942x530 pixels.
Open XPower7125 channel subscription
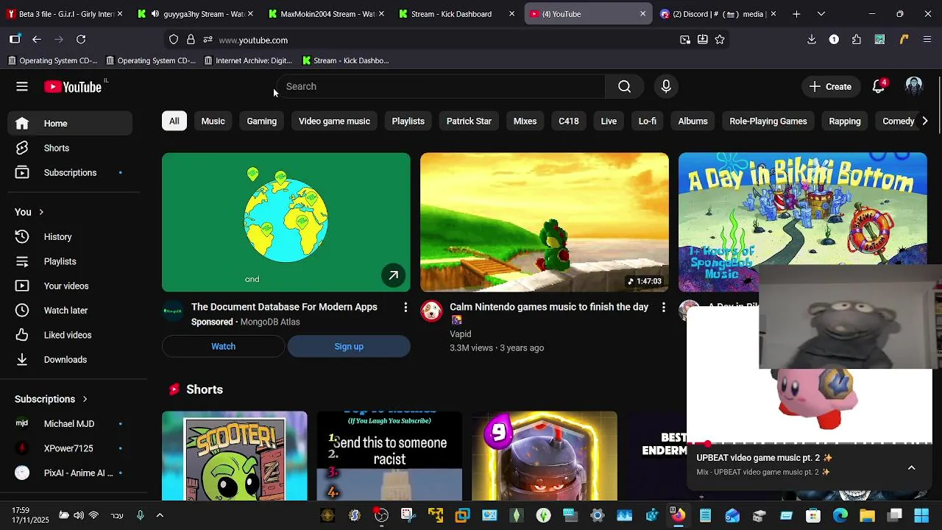tap(70, 448)
